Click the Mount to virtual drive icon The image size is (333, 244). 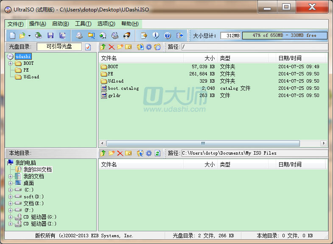point(115,36)
